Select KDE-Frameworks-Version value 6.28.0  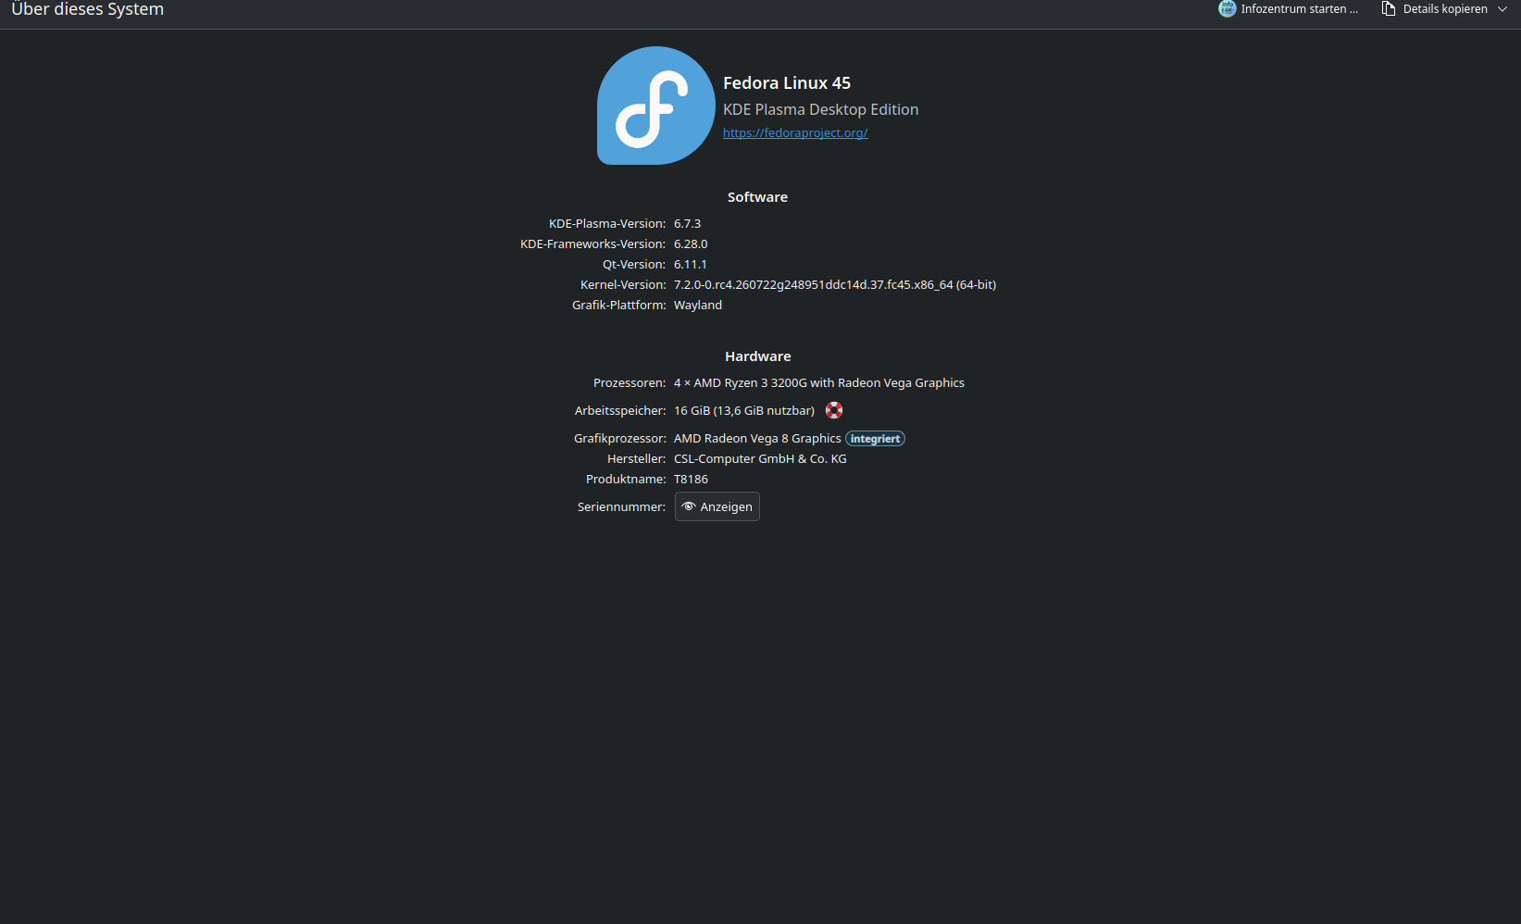[691, 244]
